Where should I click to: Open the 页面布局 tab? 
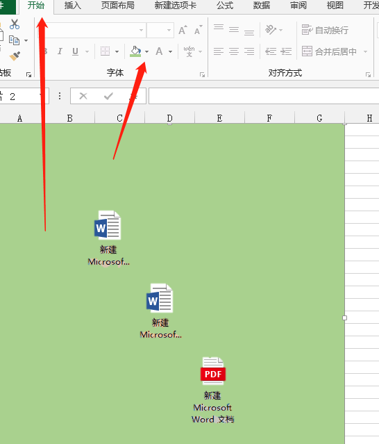click(x=118, y=5)
